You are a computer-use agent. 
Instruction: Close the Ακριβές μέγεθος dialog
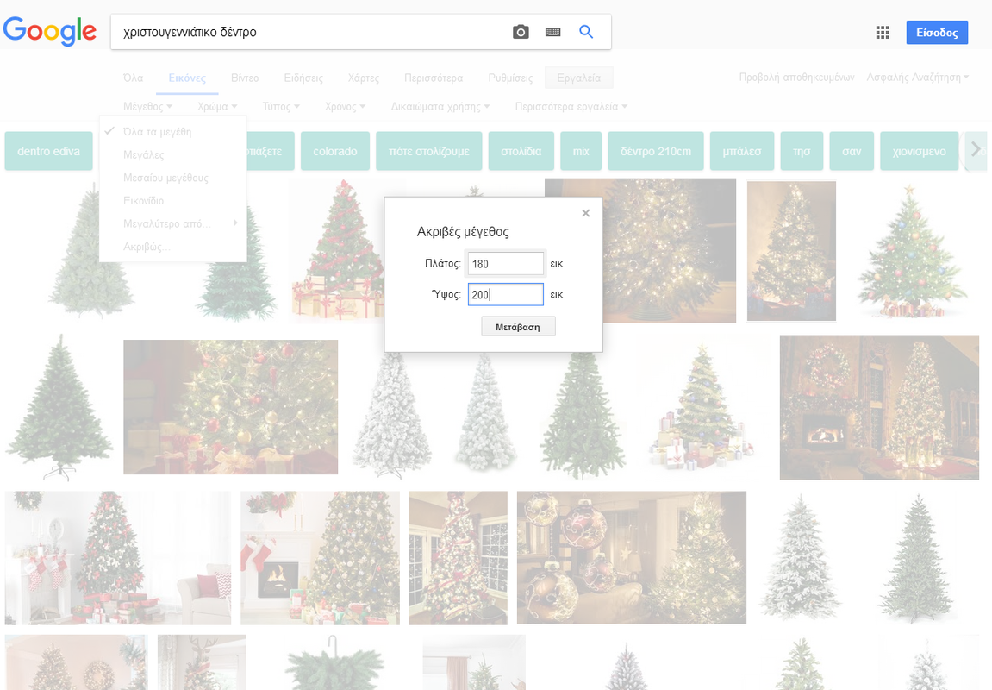(586, 213)
